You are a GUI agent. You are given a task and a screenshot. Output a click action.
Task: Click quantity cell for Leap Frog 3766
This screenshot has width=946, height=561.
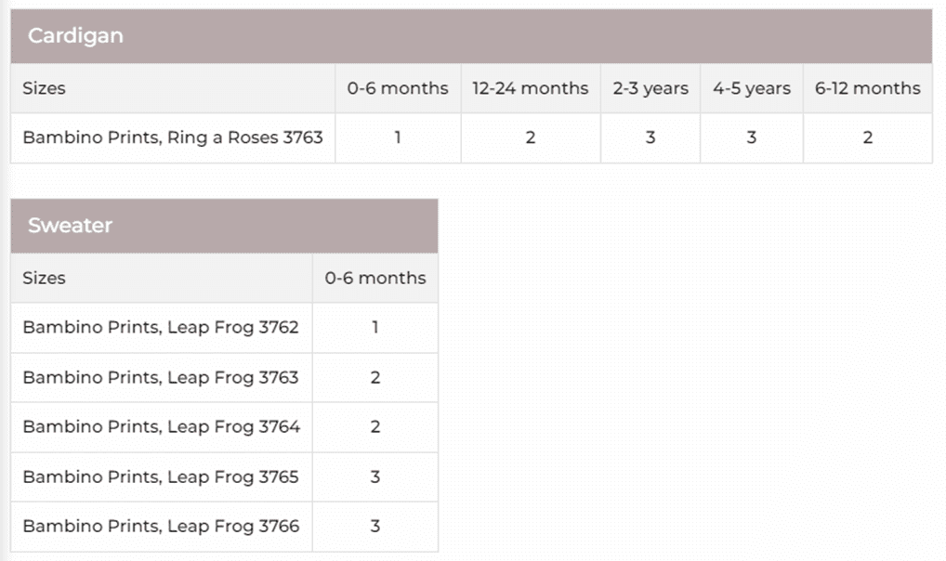click(x=375, y=526)
